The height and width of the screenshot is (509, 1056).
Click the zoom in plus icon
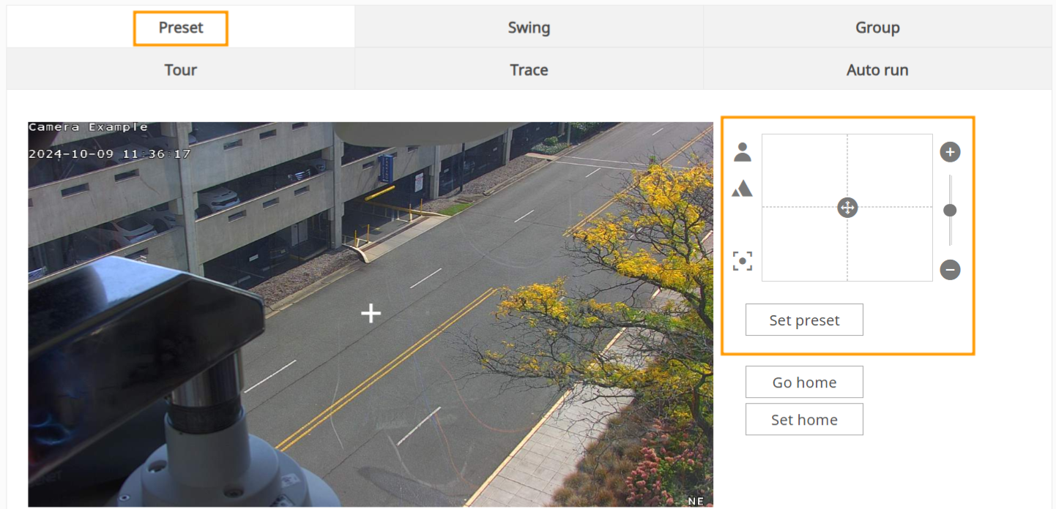[950, 152]
